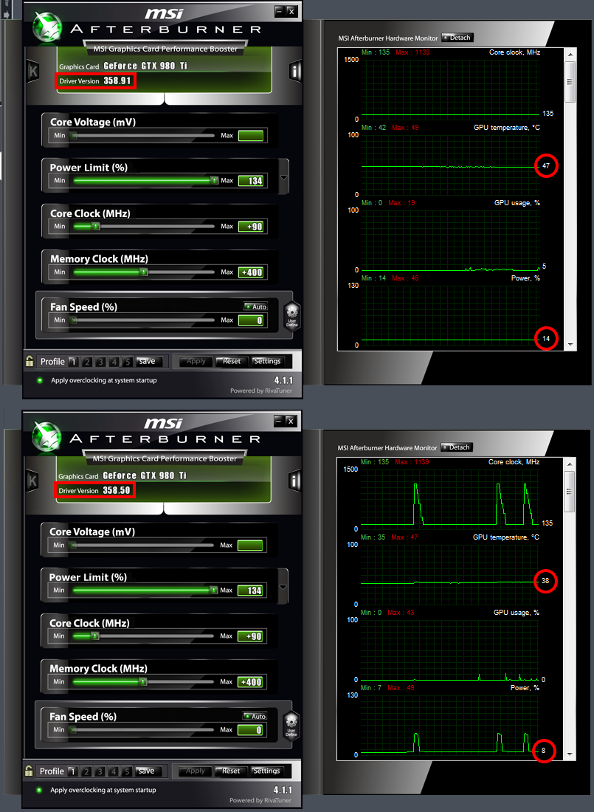Select Profile 5 slot in upper window

(x=128, y=362)
